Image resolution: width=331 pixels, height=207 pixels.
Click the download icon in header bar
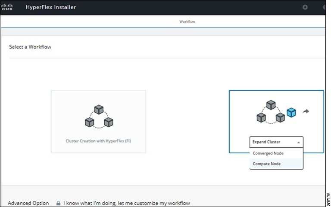(x=305, y=7)
